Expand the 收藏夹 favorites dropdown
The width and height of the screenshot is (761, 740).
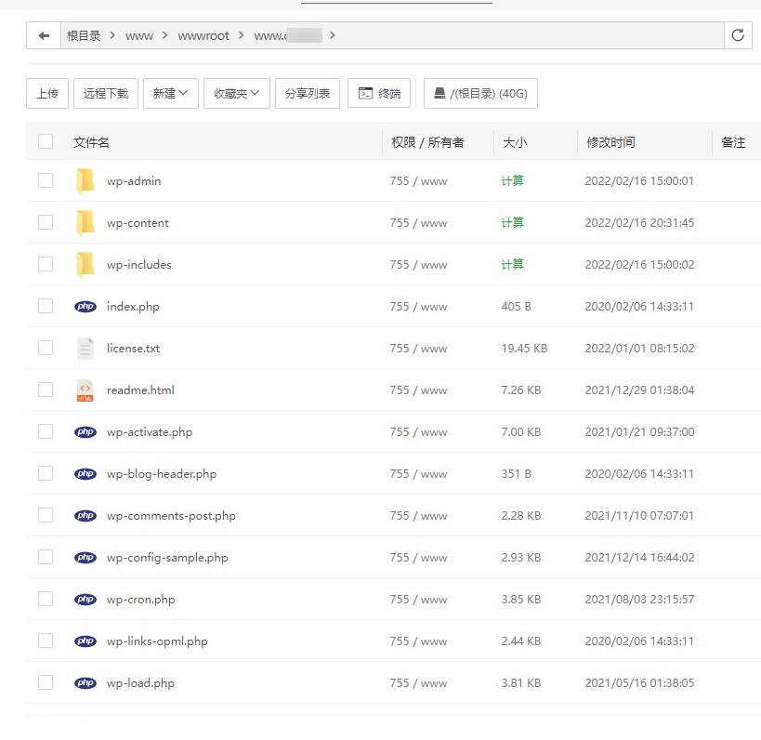(x=237, y=94)
